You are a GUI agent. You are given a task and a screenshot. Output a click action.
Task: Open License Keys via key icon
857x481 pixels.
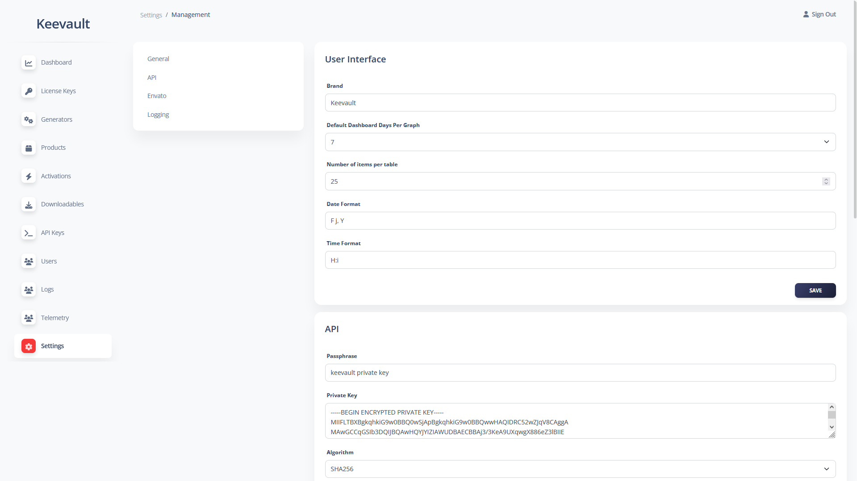pyautogui.click(x=29, y=91)
